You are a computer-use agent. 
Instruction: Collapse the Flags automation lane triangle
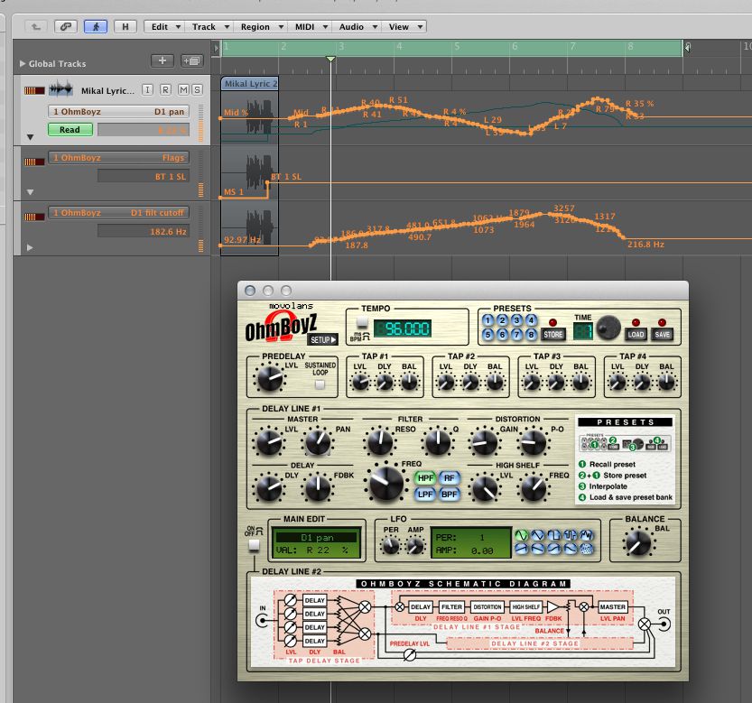coord(30,192)
